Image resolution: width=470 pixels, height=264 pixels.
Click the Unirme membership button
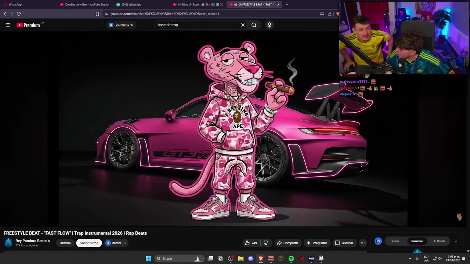65,243
